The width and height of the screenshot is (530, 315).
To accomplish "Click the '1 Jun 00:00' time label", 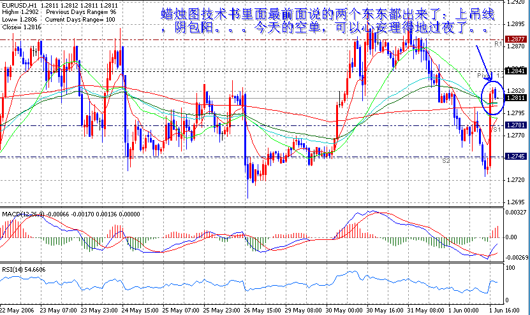I will [464, 311].
